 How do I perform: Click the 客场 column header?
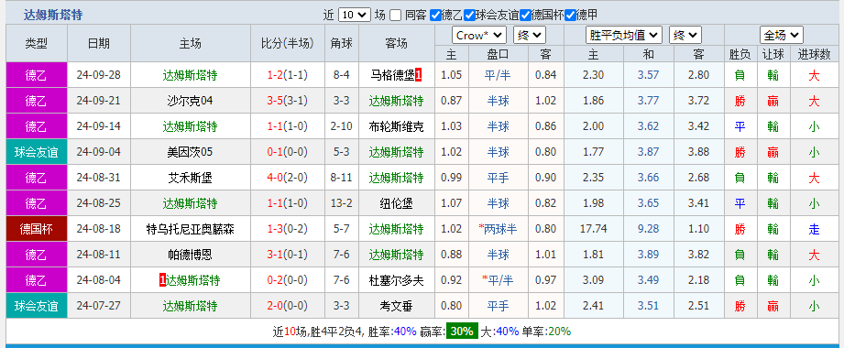coord(397,44)
